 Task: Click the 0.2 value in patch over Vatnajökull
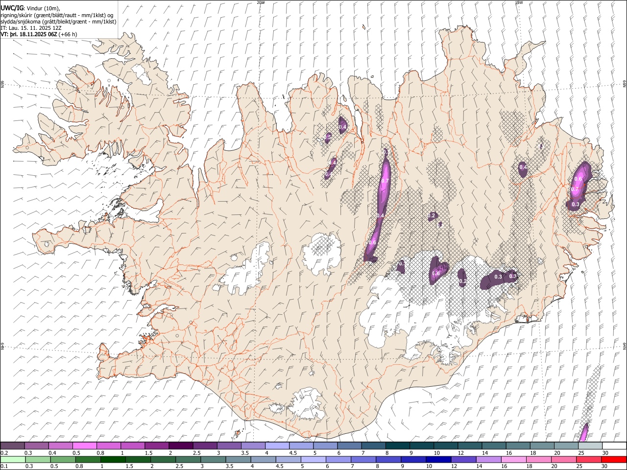(x=463, y=281)
